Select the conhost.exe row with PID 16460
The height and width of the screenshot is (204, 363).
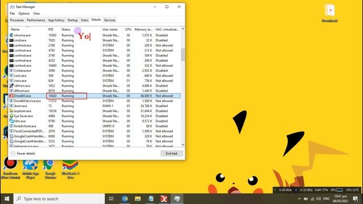(95, 66)
